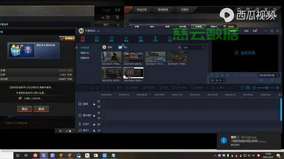Open Cortana circle on the taskbar

tap(18, 155)
